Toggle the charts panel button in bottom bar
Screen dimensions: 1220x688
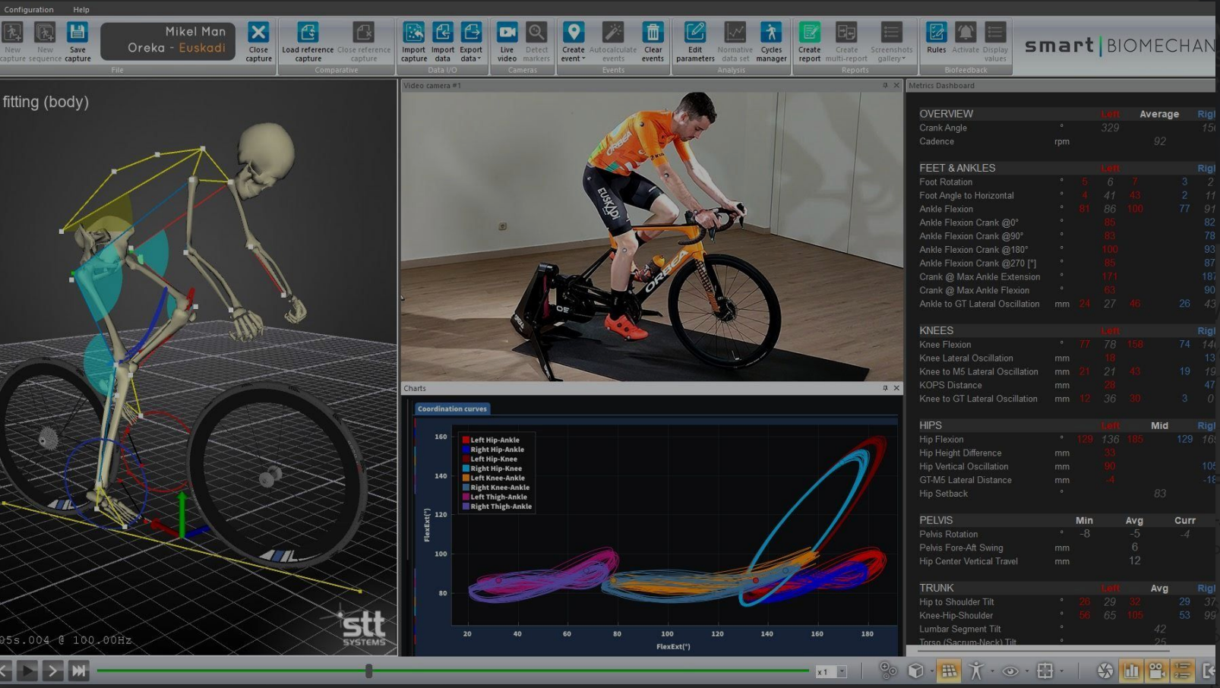[1131, 671]
